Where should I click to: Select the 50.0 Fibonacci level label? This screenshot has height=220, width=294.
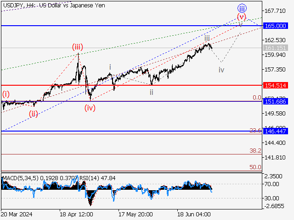(255, 167)
